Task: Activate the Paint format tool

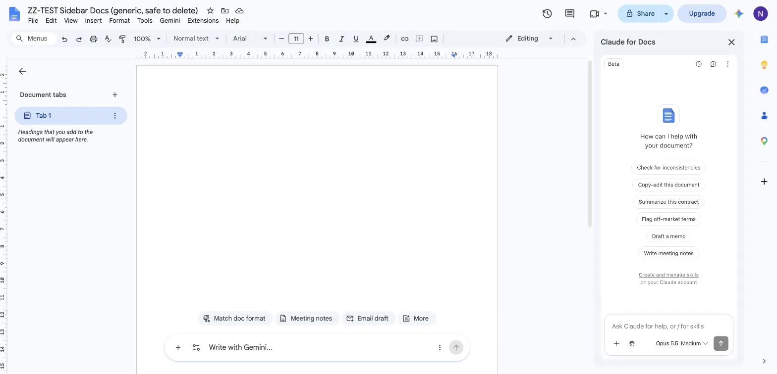Action: pos(122,39)
